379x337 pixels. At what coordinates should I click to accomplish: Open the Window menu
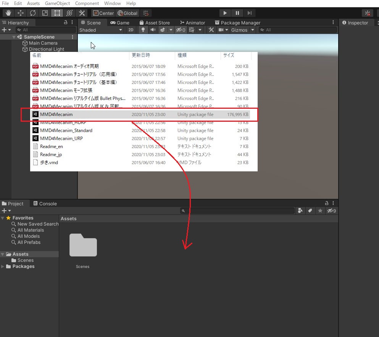tap(112, 3)
